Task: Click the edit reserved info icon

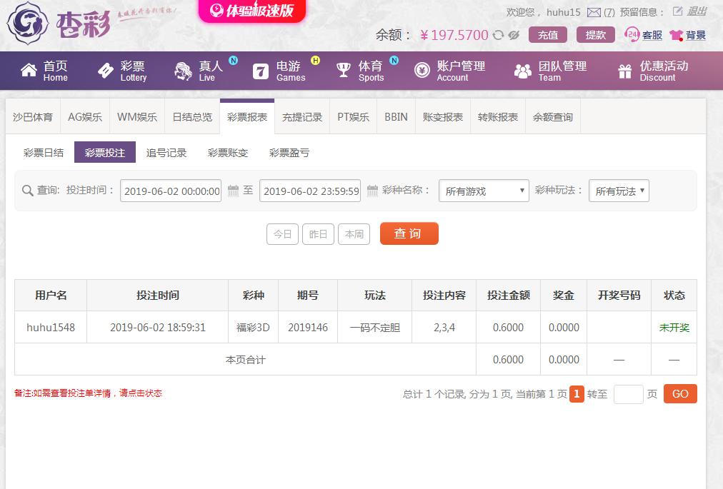Action: click(677, 11)
